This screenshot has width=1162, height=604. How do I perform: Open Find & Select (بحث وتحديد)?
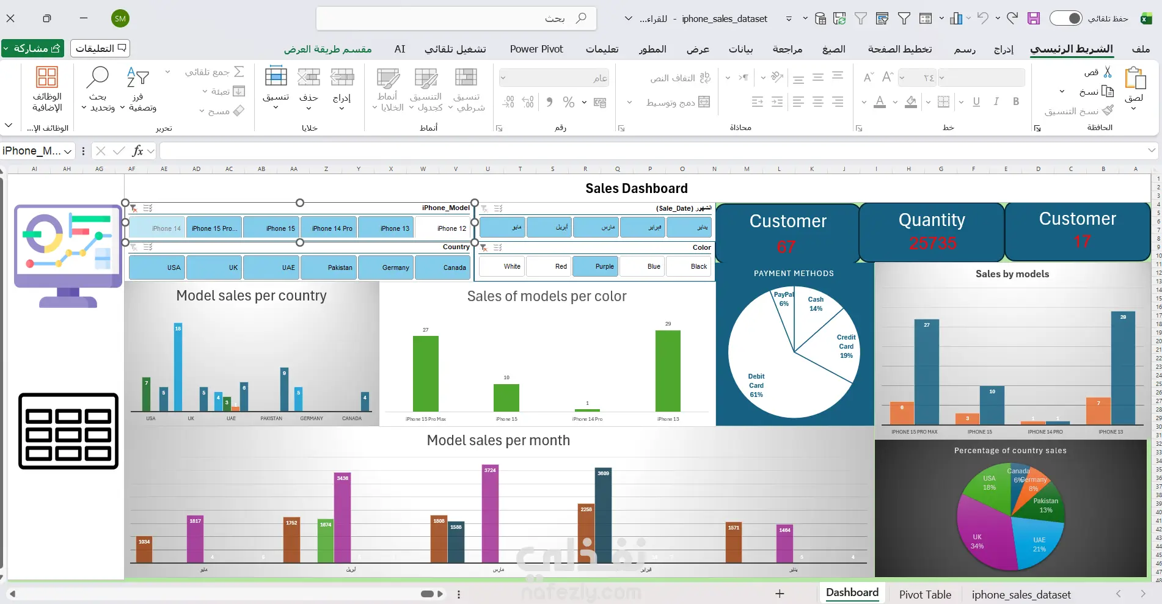[x=98, y=89]
